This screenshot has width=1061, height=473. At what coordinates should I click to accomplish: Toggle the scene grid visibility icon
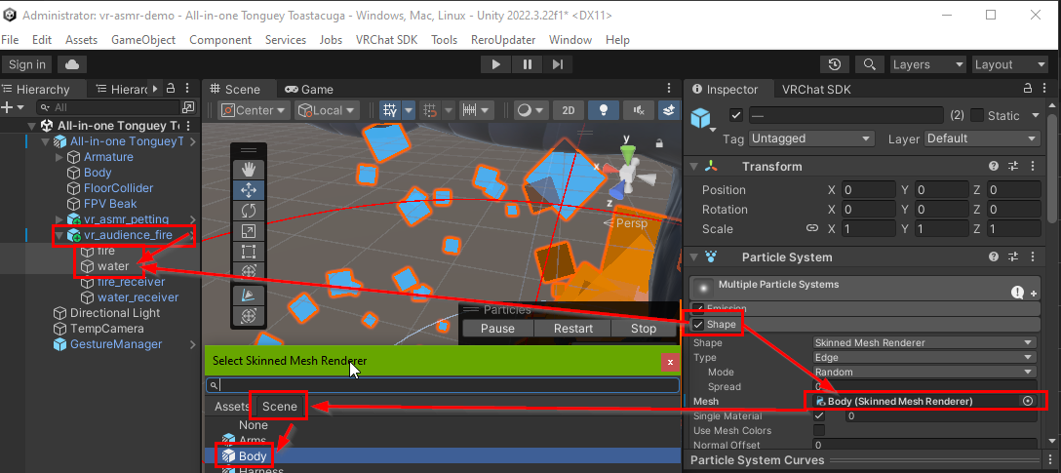tap(390, 109)
